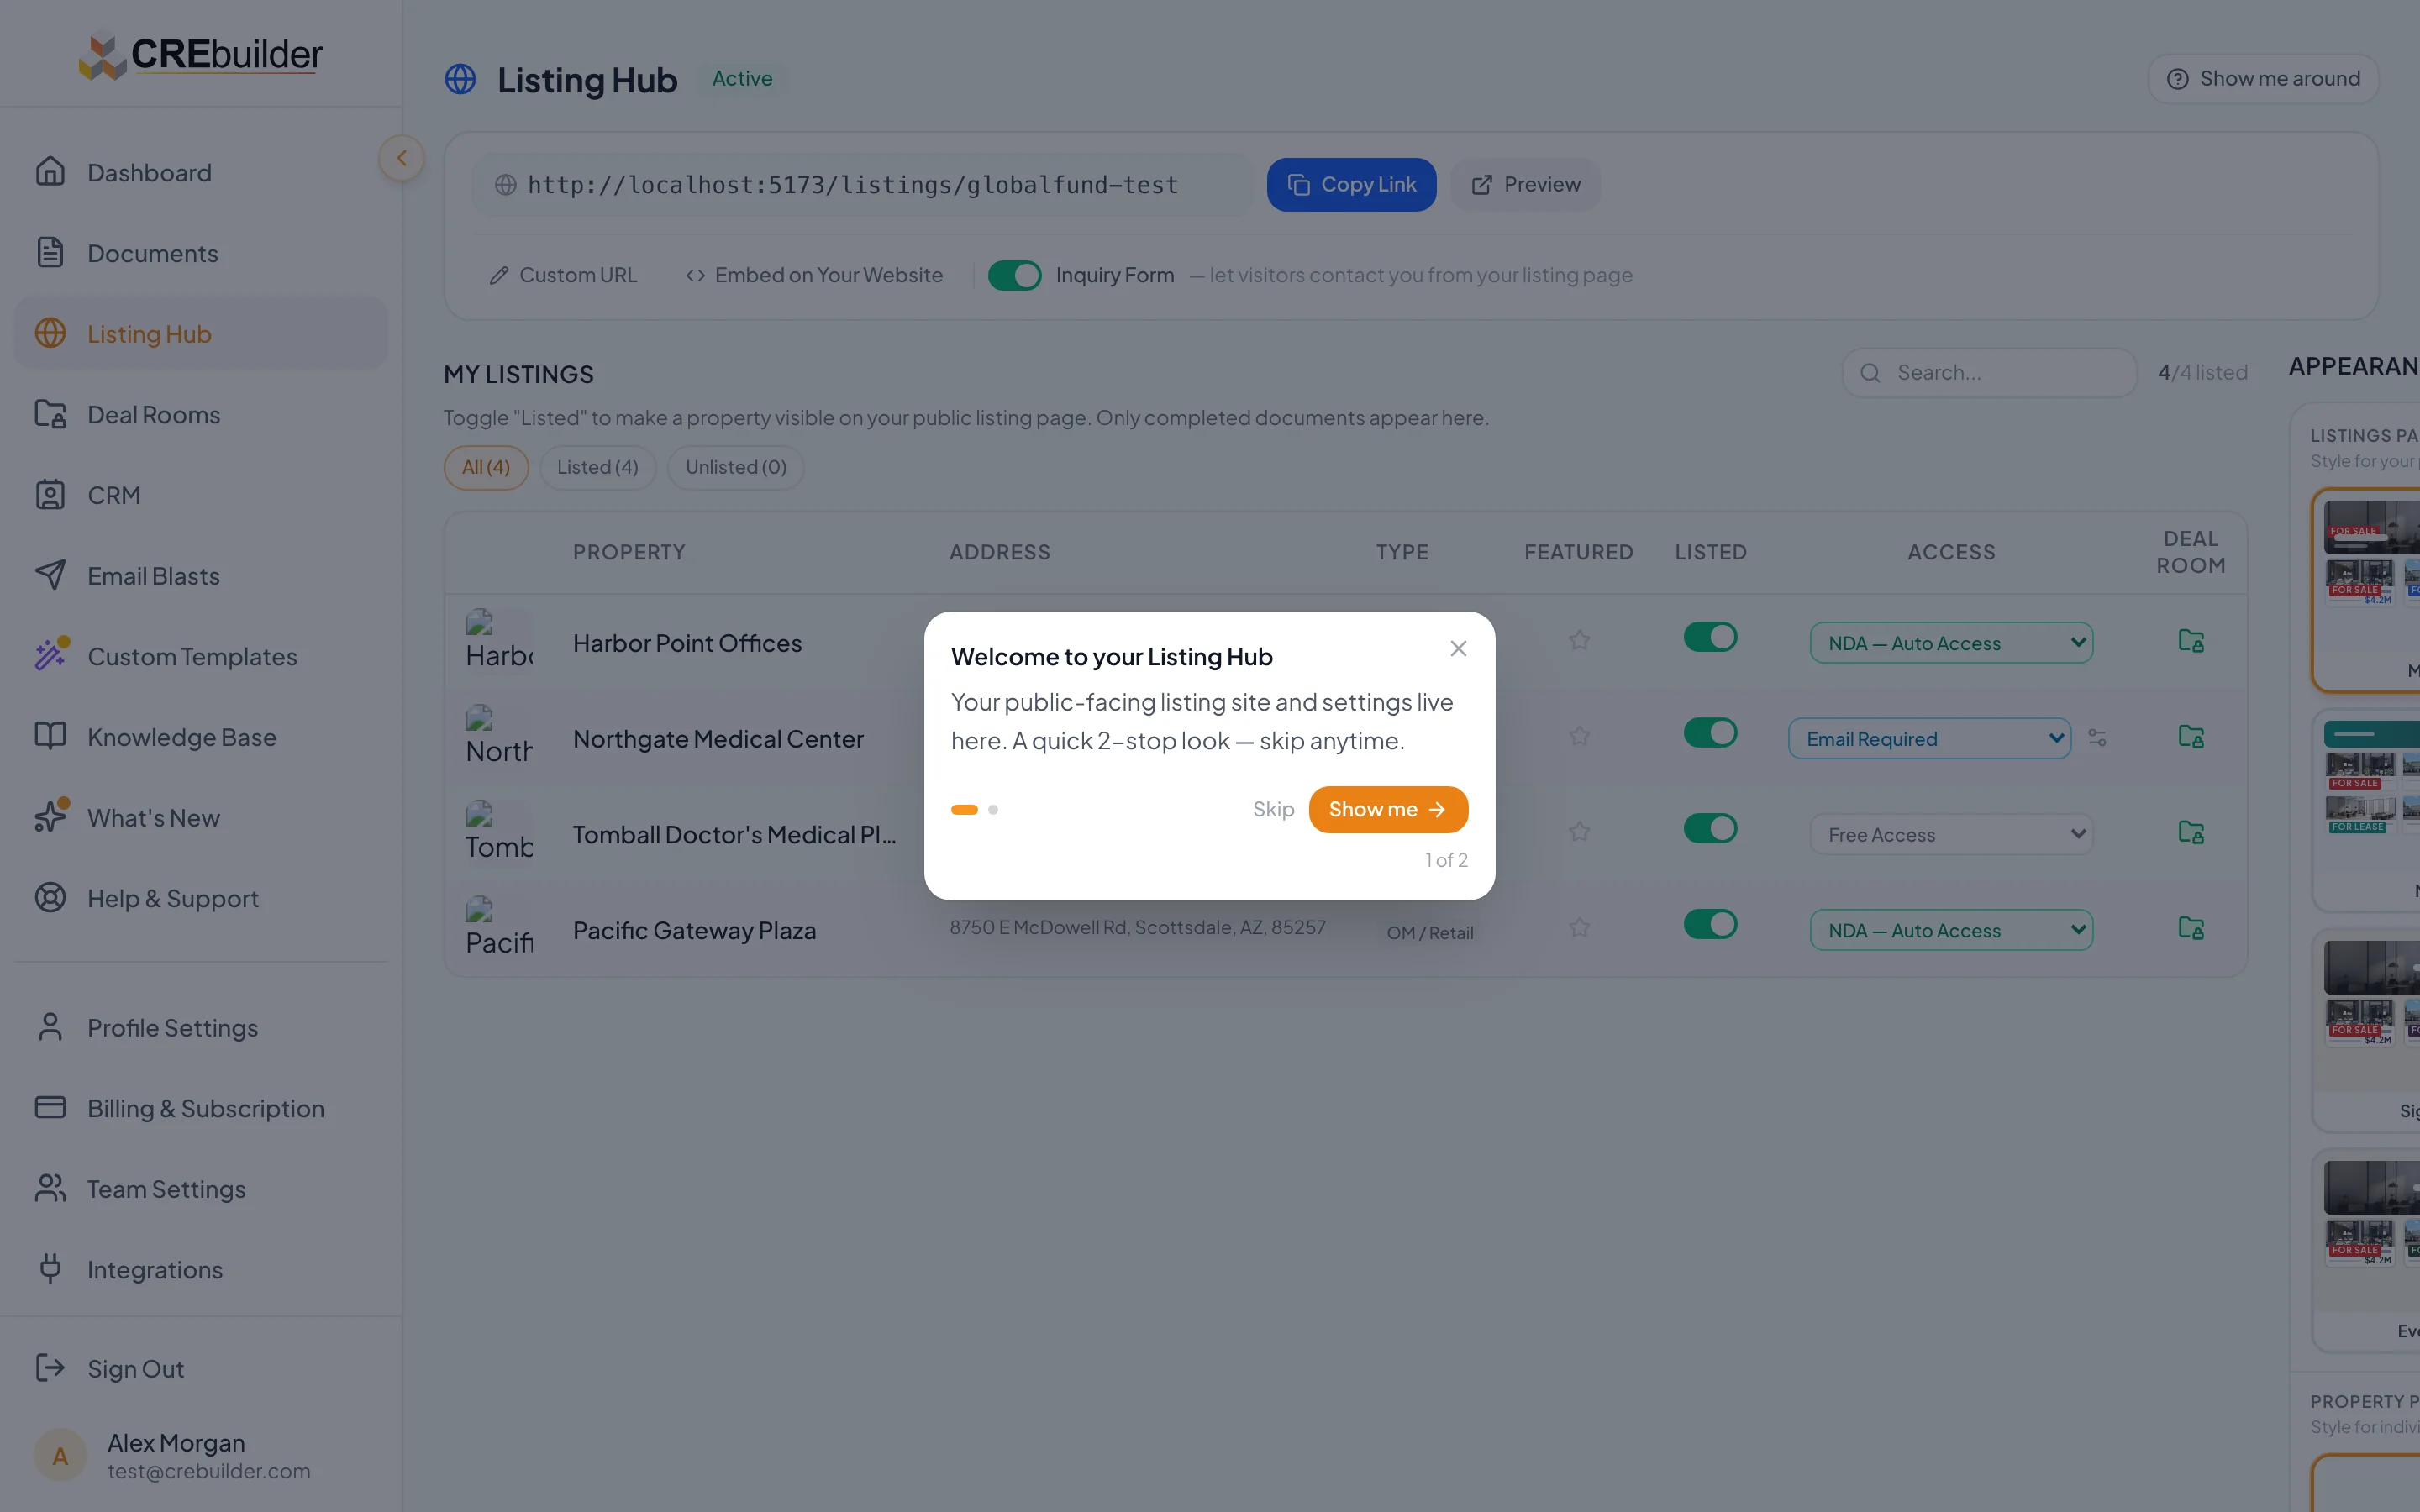Click the second tour progress dot

point(993,810)
